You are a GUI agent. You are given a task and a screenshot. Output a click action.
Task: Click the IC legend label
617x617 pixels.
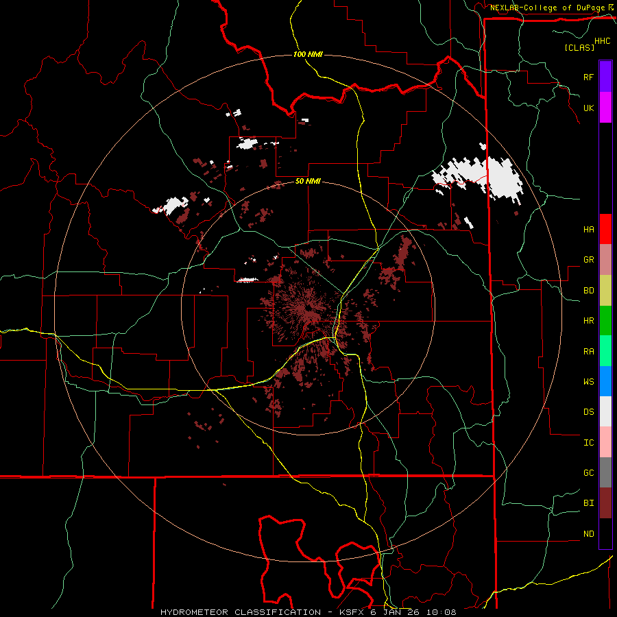click(588, 443)
